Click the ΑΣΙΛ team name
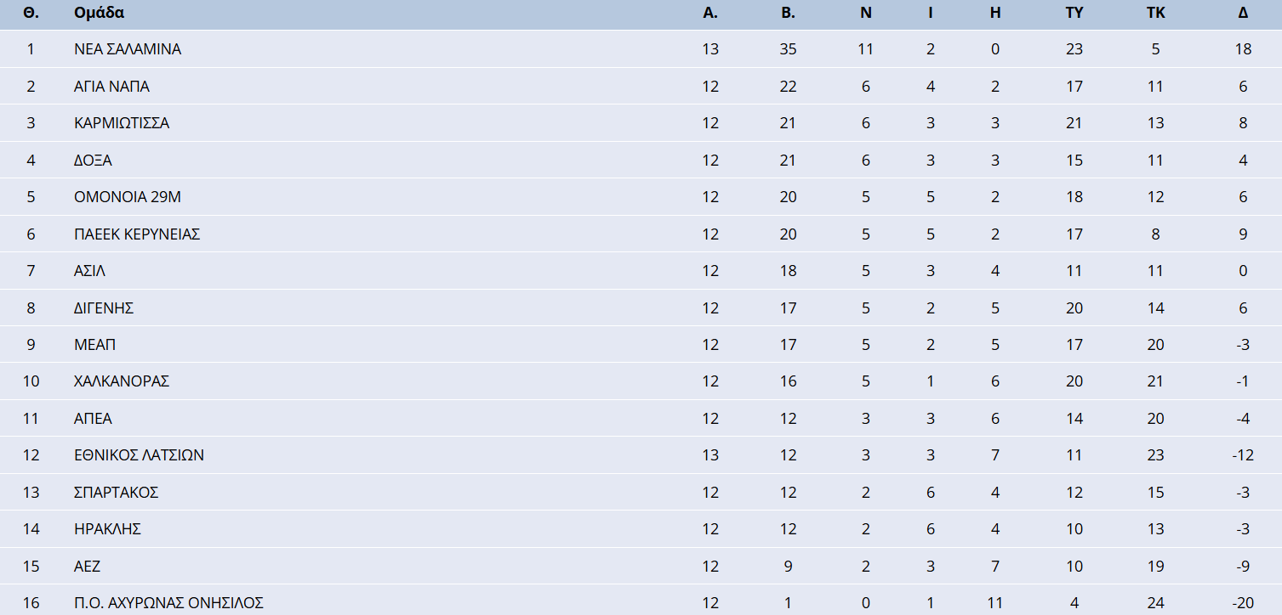The height and width of the screenshot is (615, 1282). click(89, 271)
